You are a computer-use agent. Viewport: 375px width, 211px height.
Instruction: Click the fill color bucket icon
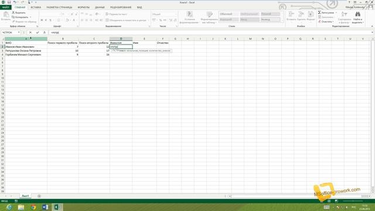(67, 21)
